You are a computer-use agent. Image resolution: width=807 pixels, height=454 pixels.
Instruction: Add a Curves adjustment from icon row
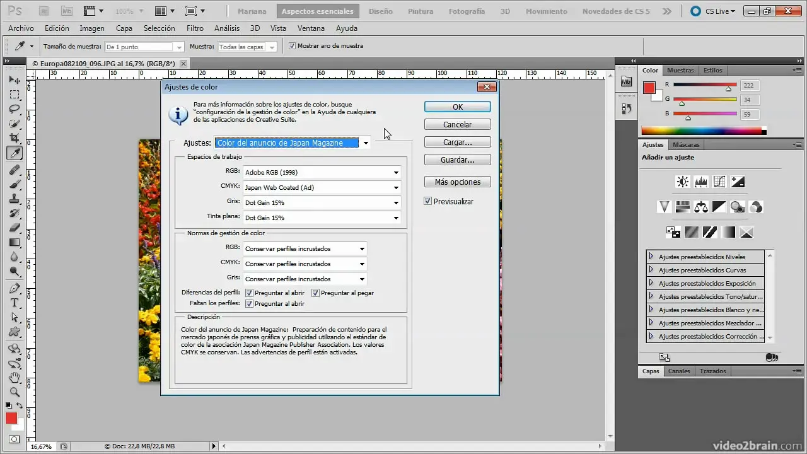point(719,182)
